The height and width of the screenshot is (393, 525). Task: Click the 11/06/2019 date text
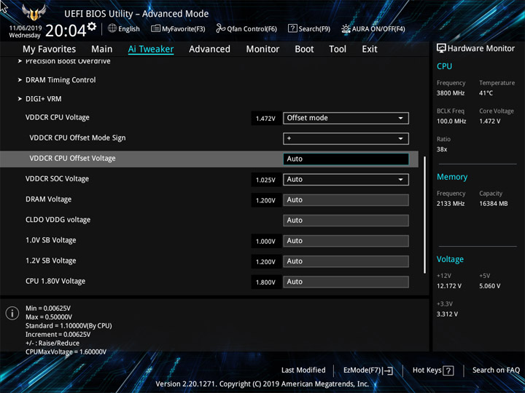(26, 28)
